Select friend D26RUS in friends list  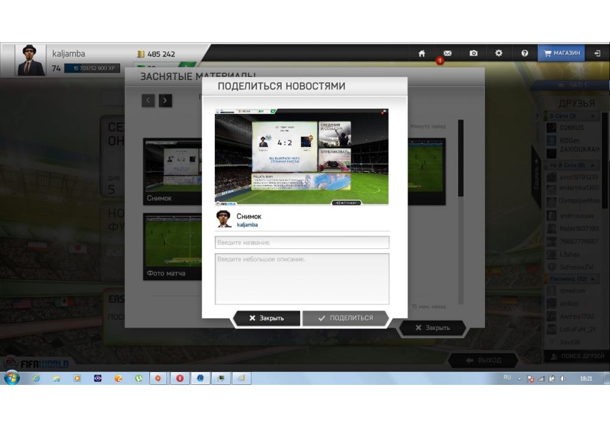point(572,127)
